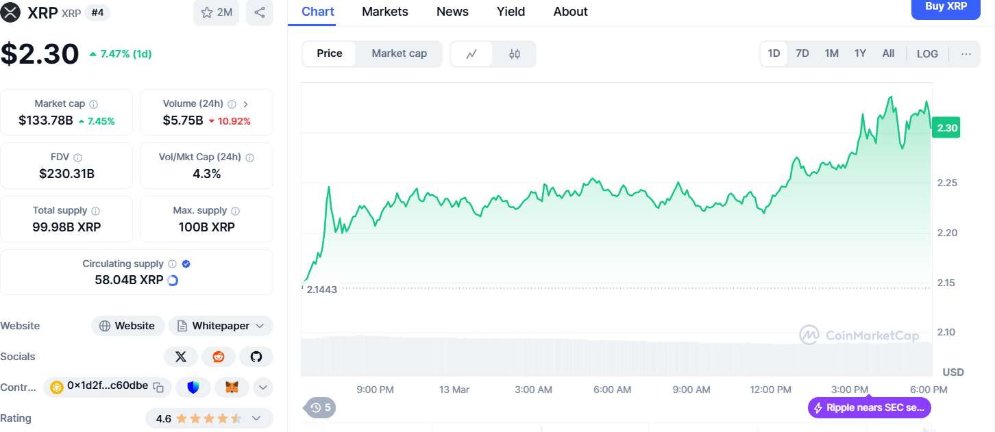This screenshot has width=995, height=432.
Task: Show Total supply info icon
Action: [x=96, y=211]
